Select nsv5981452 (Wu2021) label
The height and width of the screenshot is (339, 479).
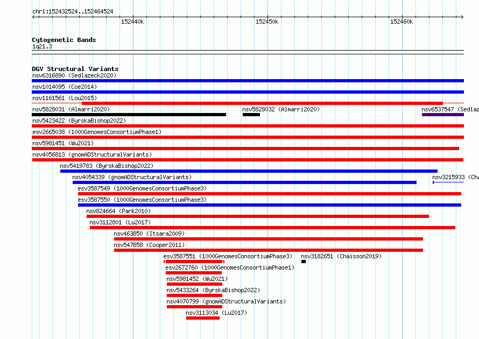tap(197, 279)
